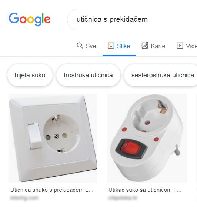Click the partially visible third image result
This screenshot has height=207, width=197.
[x=197, y=138]
